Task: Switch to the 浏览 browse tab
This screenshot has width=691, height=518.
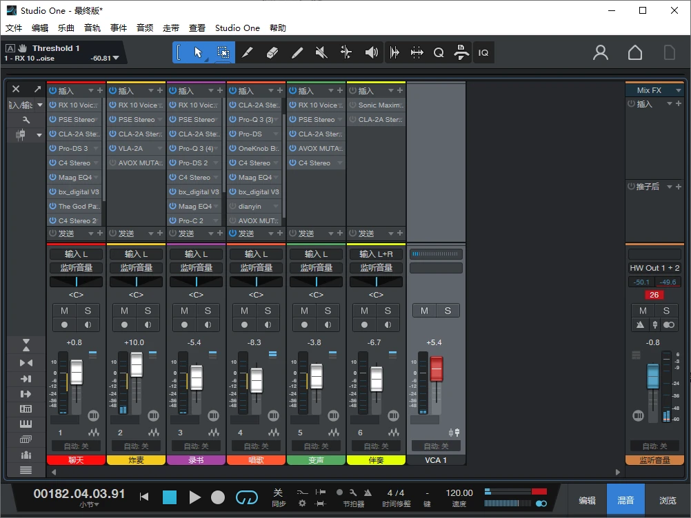Action: point(668,501)
